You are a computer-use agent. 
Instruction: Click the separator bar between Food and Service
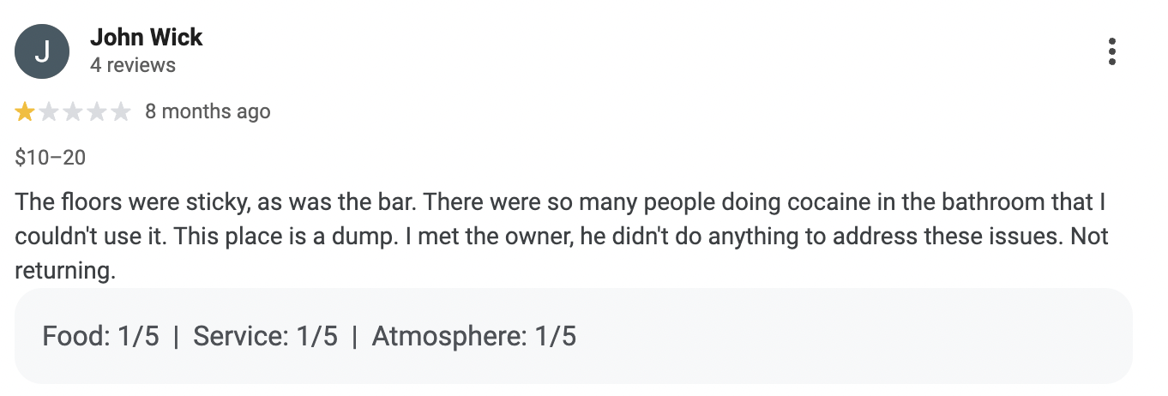(x=177, y=336)
